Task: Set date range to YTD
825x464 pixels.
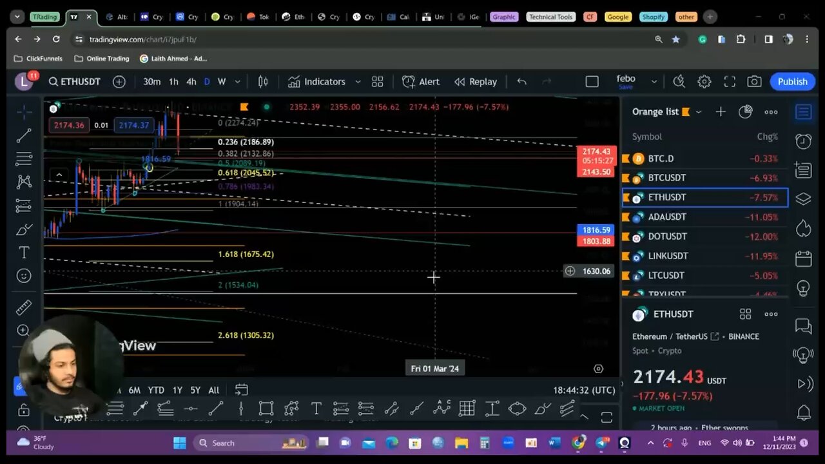Action: pos(156,390)
